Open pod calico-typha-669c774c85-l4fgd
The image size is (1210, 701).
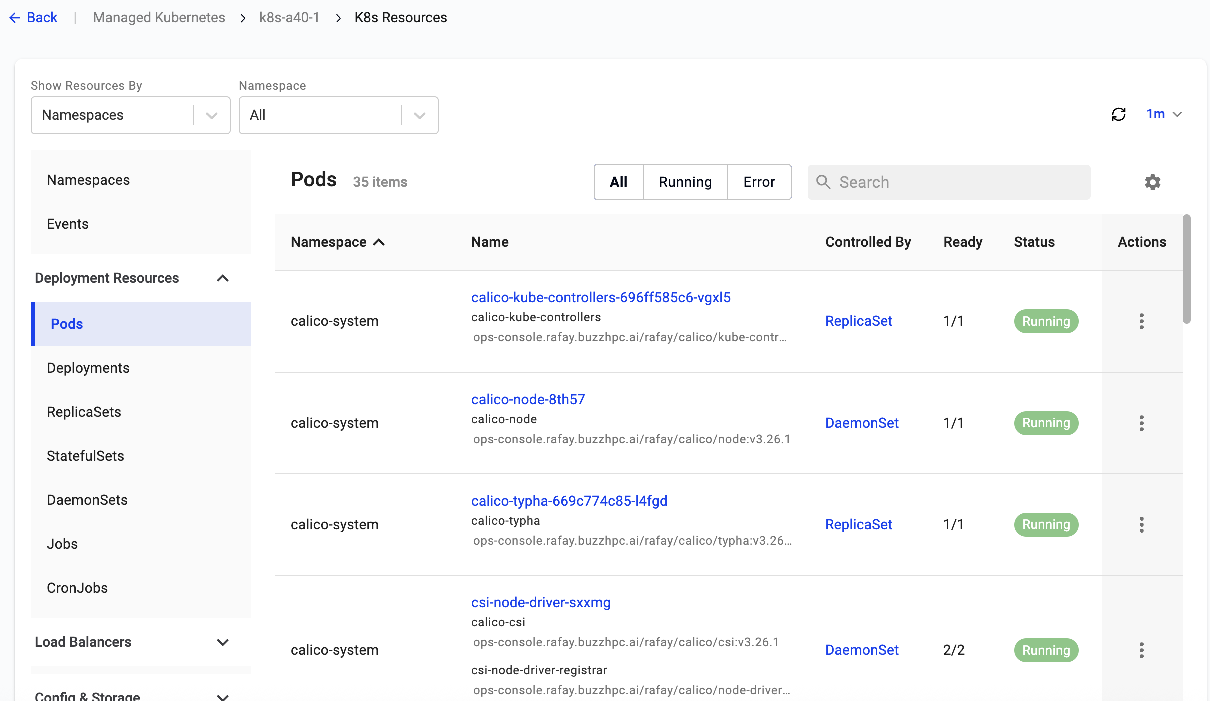point(569,501)
